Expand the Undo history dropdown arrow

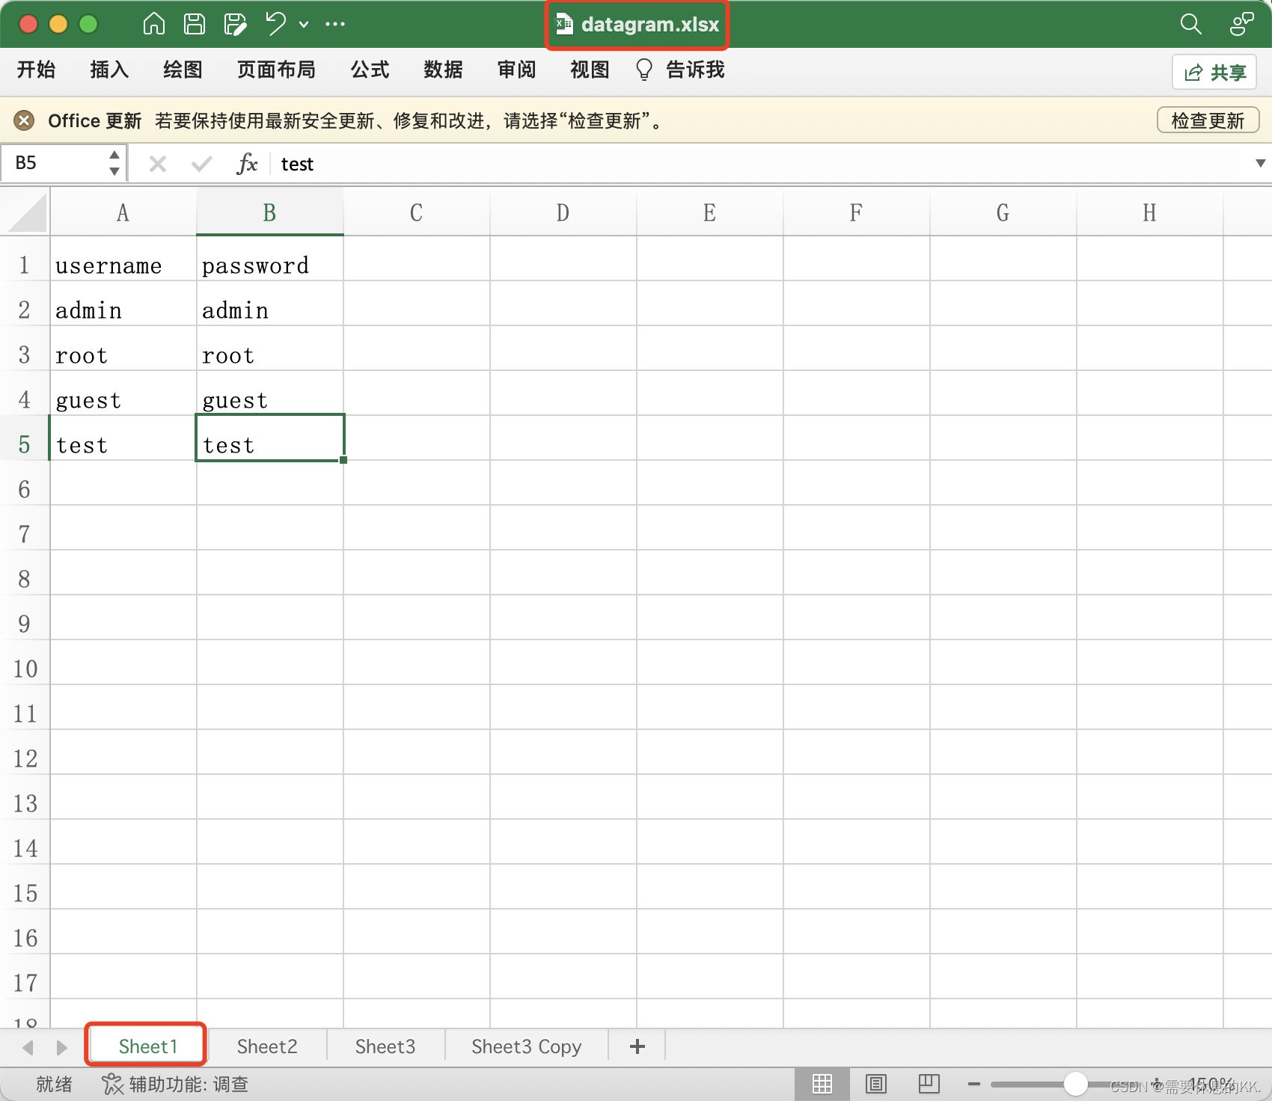[304, 25]
